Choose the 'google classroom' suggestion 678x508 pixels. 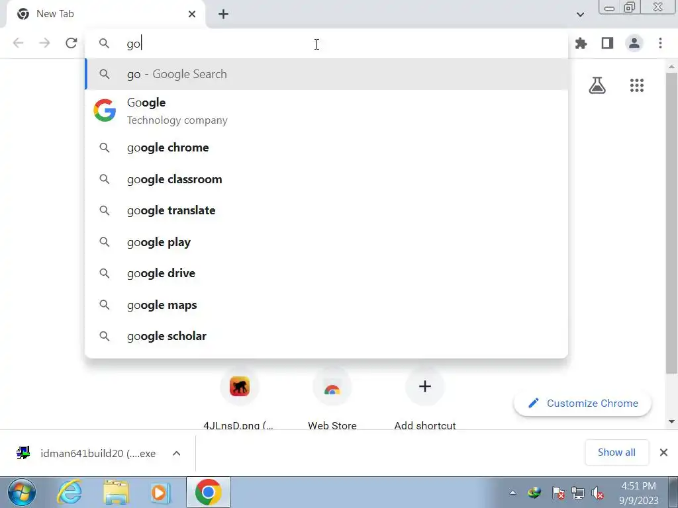point(327,179)
